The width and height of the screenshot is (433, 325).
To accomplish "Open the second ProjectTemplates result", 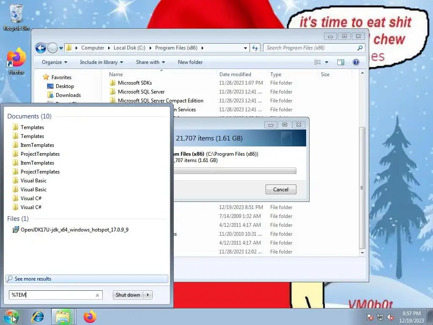I will [40, 172].
